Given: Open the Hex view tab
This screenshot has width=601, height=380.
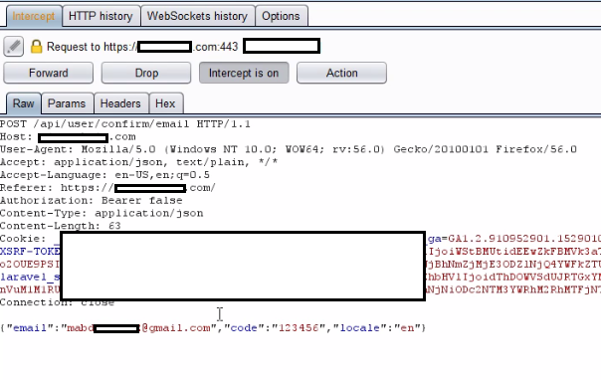Looking at the screenshot, I should [x=165, y=103].
